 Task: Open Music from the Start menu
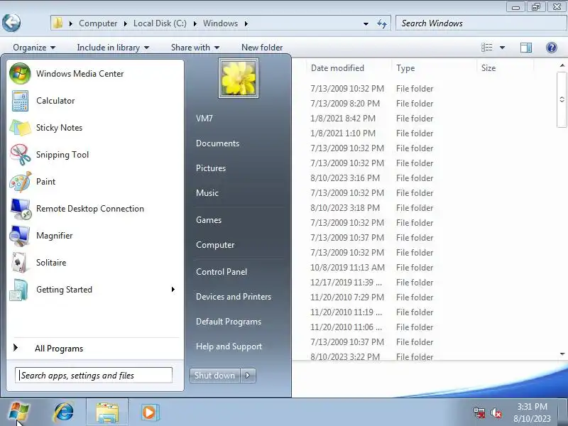pos(207,193)
